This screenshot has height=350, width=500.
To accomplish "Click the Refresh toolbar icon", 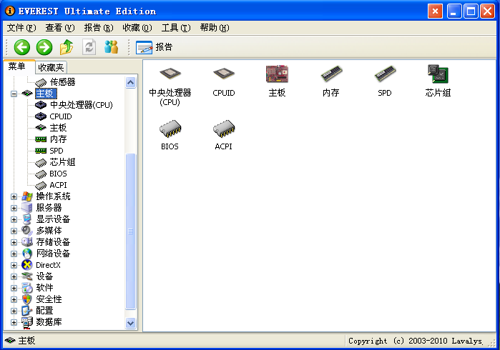I will [89, 47].
